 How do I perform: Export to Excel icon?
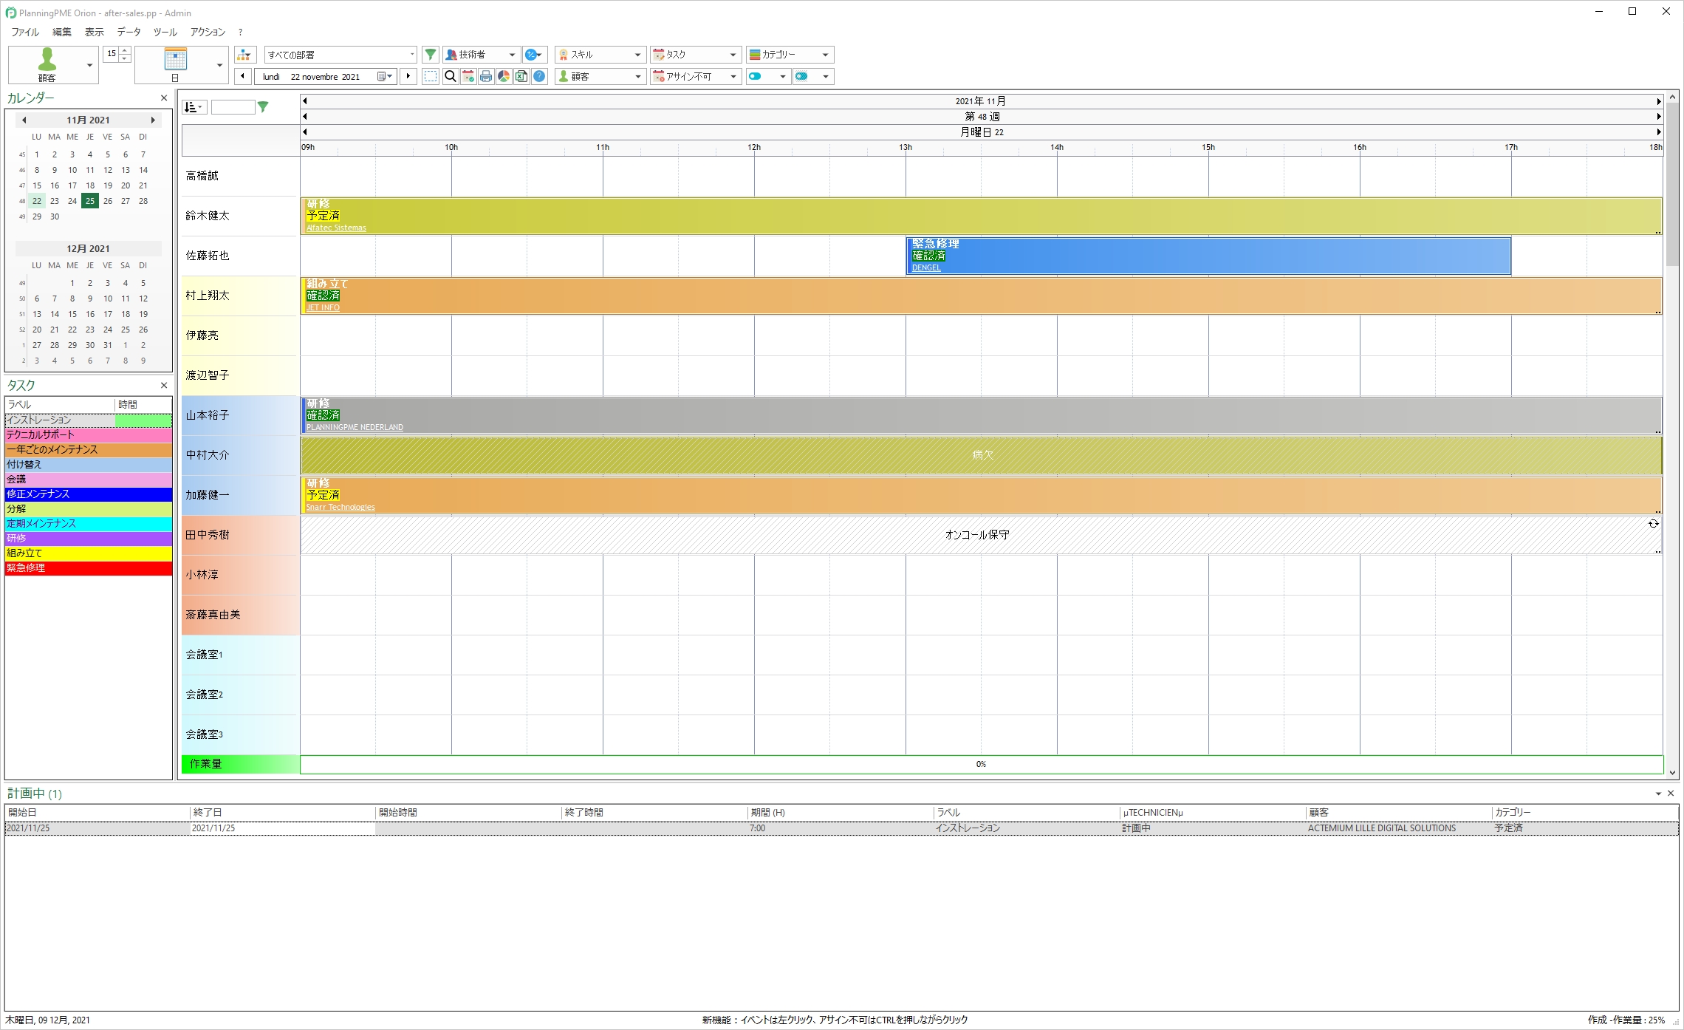coord(521,76)
